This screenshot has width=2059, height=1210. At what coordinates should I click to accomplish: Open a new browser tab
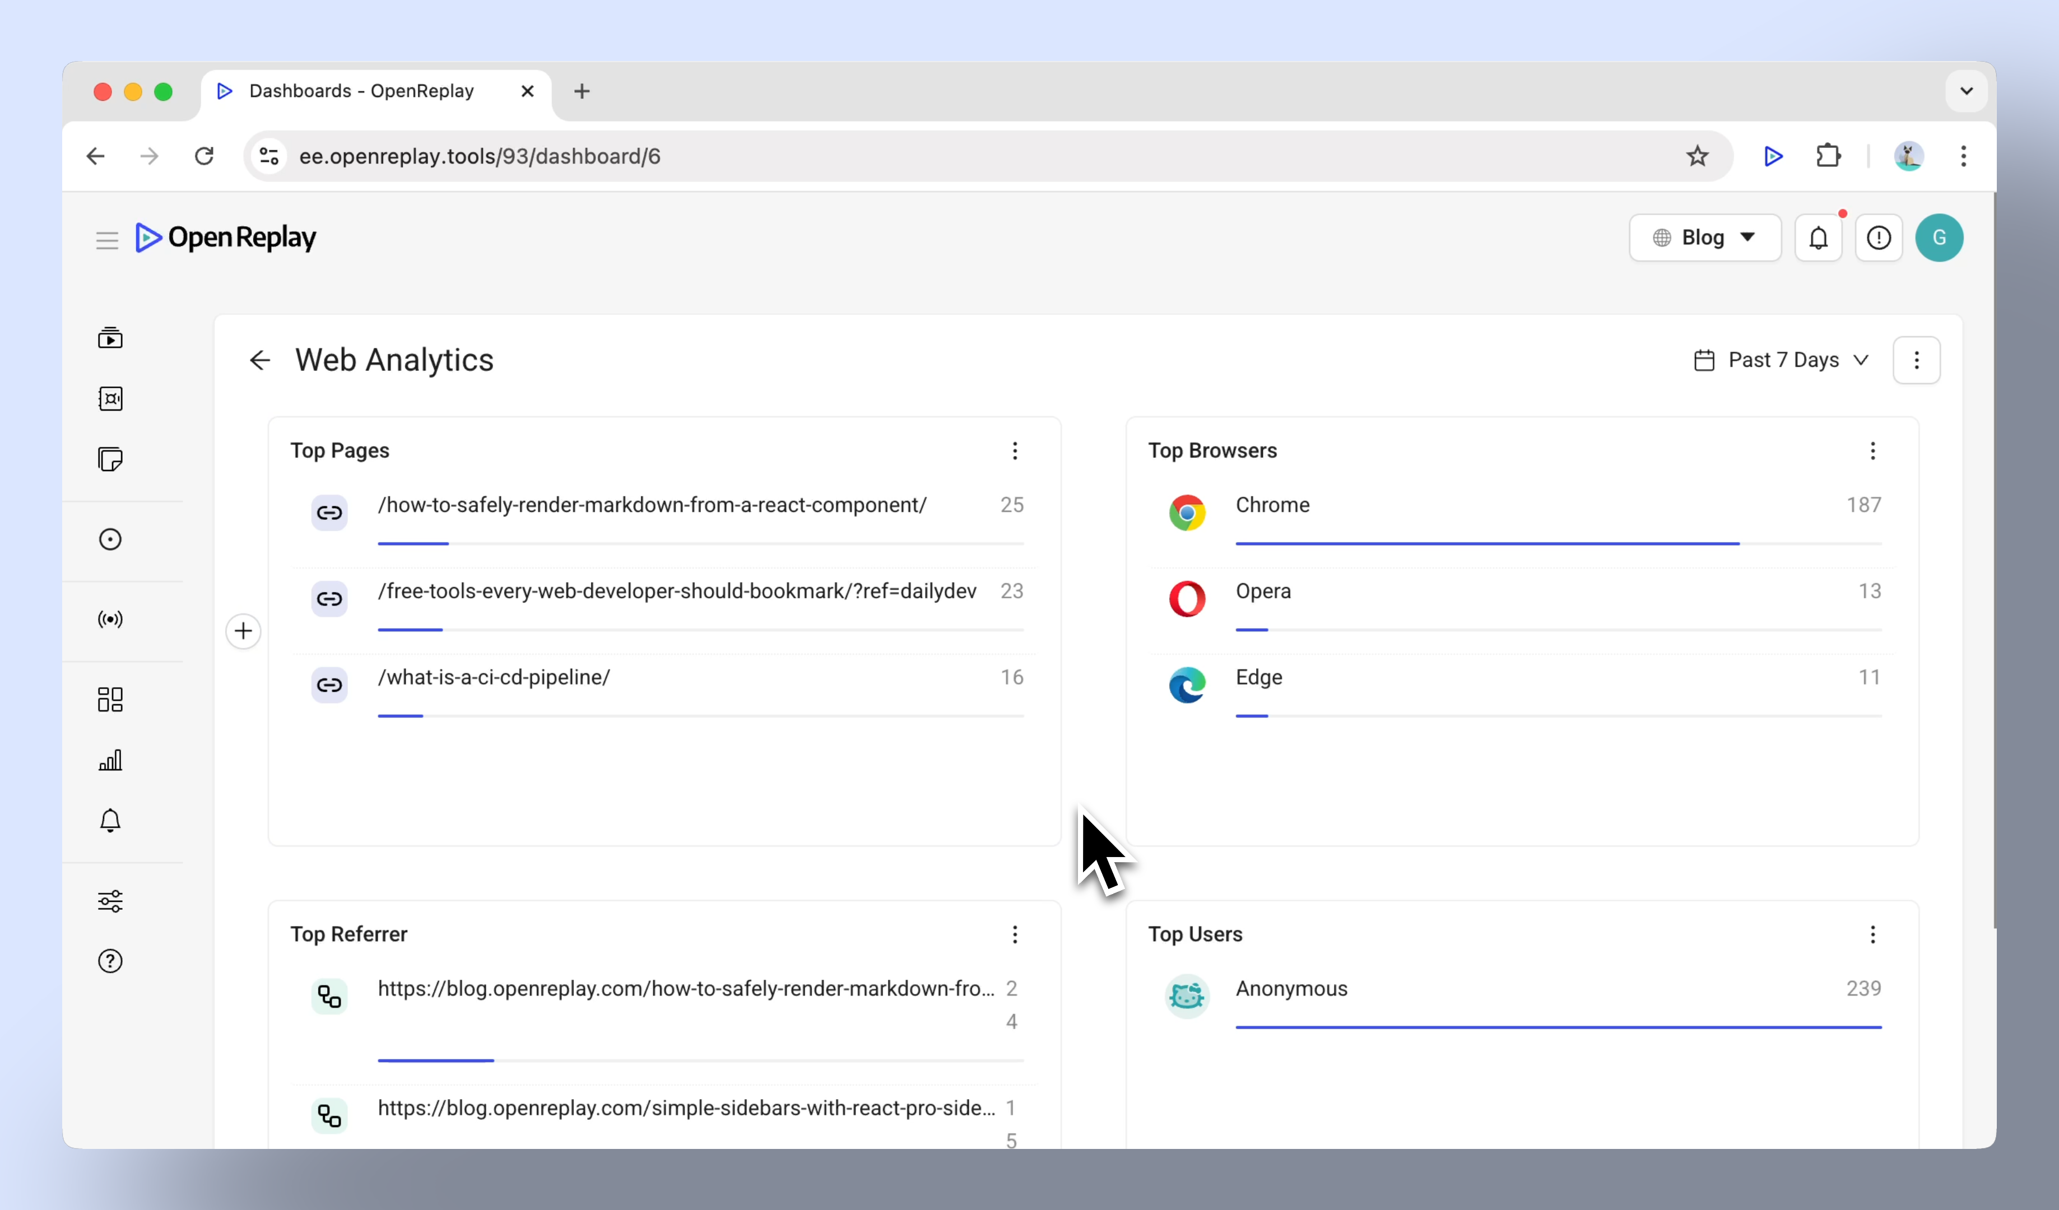(582, 91)
